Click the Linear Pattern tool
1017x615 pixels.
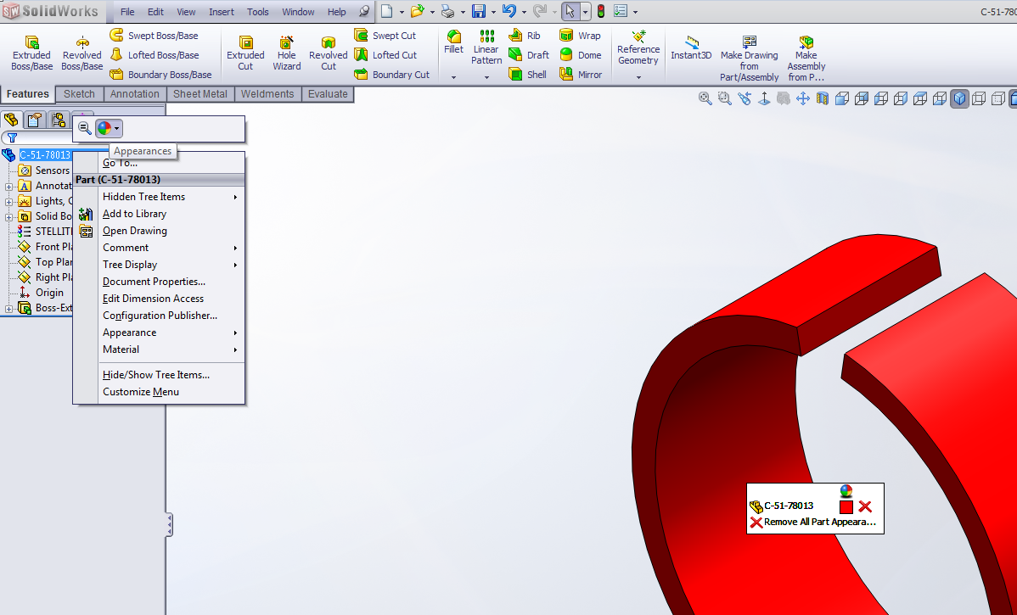(486, 48)
